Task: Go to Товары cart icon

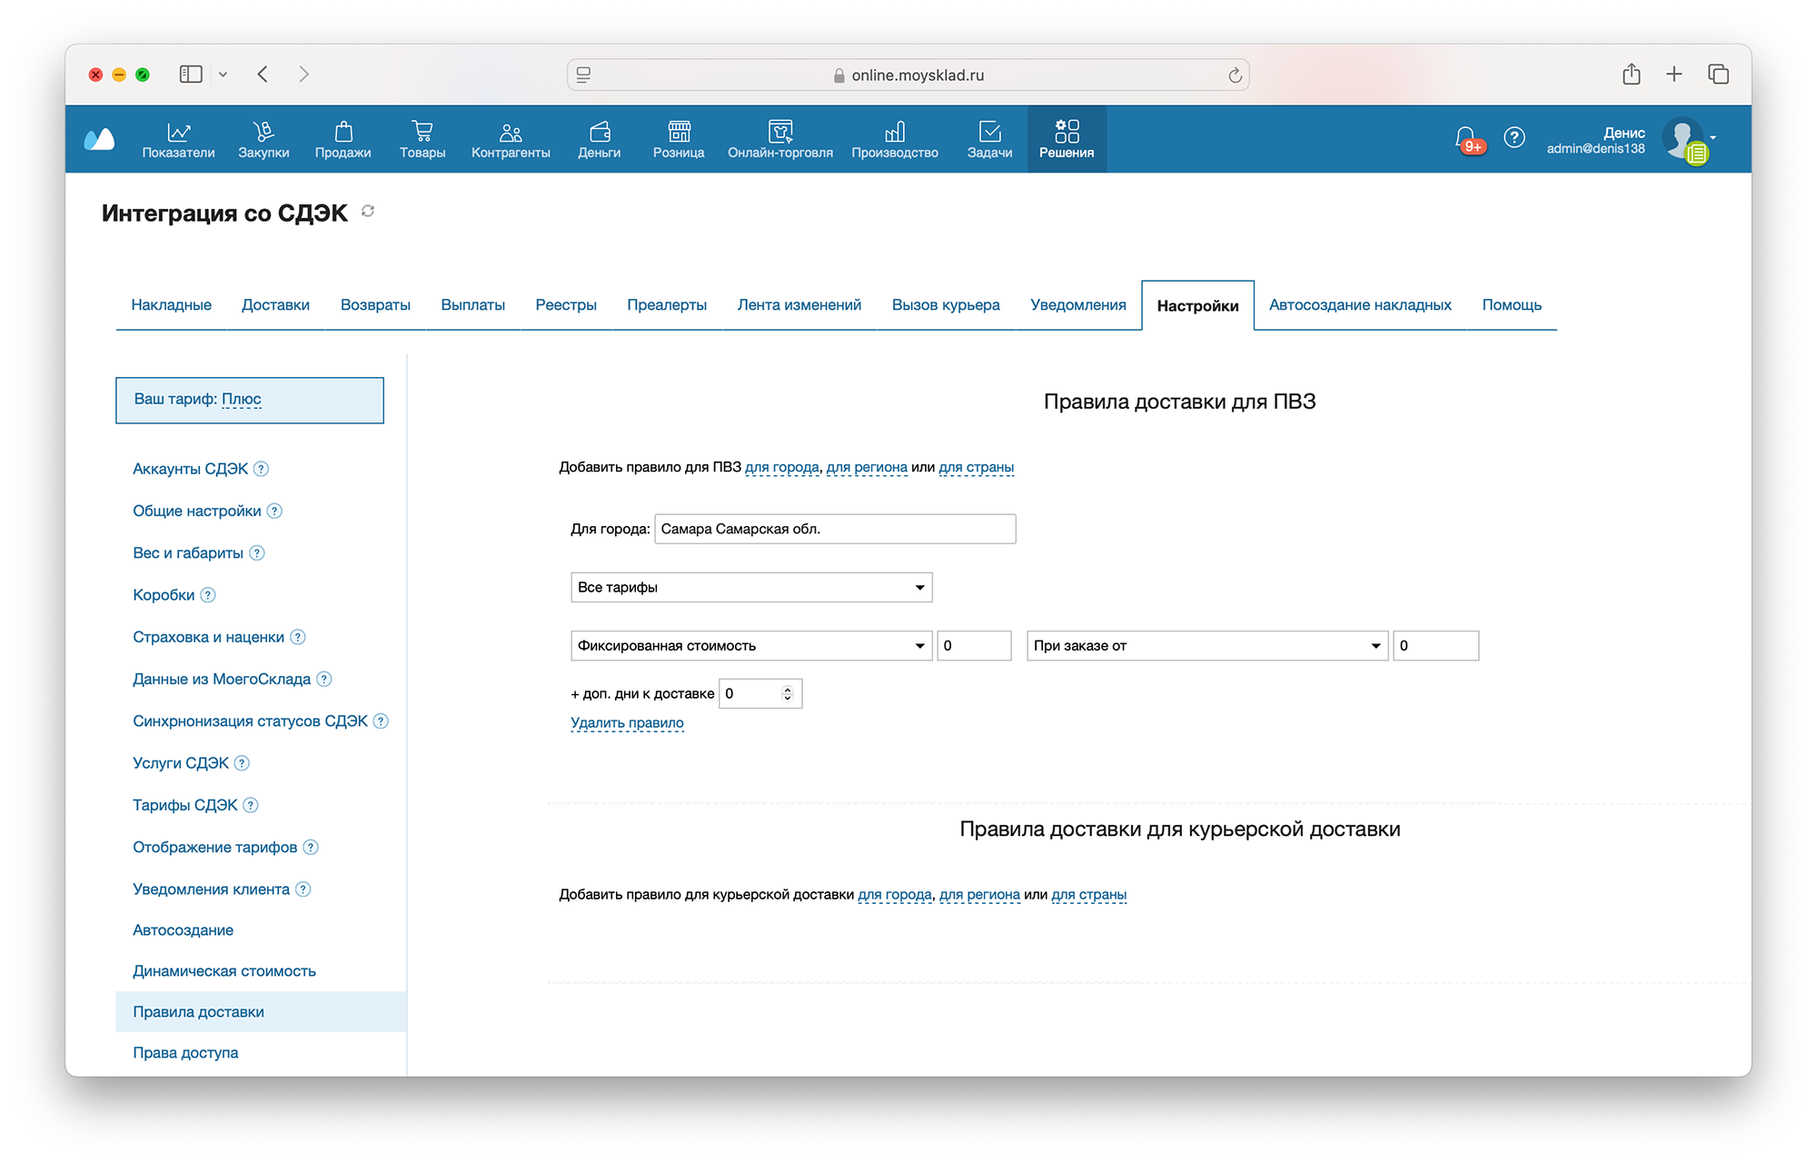Action: click(422, 132)
